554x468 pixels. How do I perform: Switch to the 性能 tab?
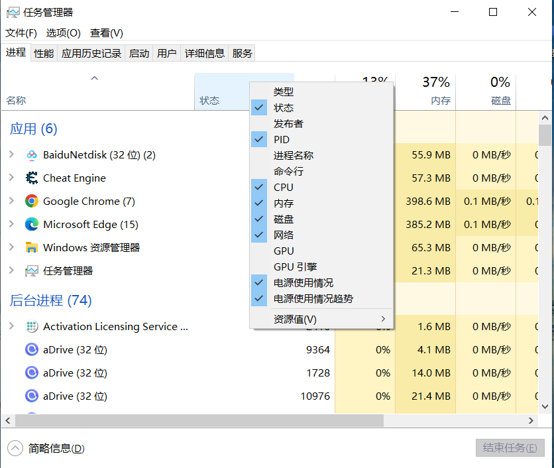tap(44, 54)
